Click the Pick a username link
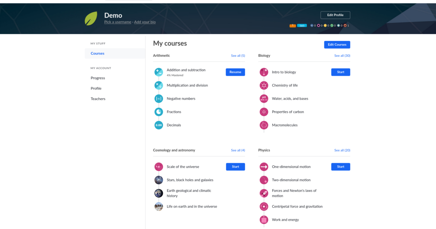Image resolution: width=436 pixels, height=229 pixels. pos(117,22)
